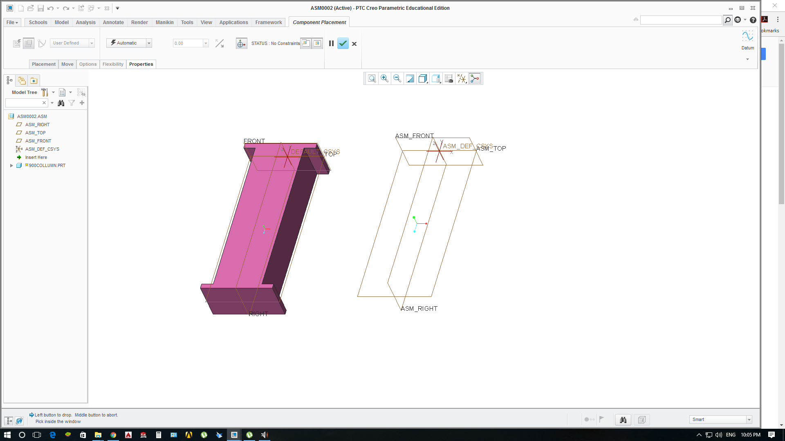Select the Zoom Out tool

[397, 78]
